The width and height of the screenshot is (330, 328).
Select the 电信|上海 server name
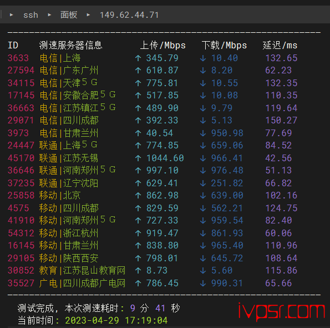pyautogui.click(x=60, y=58)
